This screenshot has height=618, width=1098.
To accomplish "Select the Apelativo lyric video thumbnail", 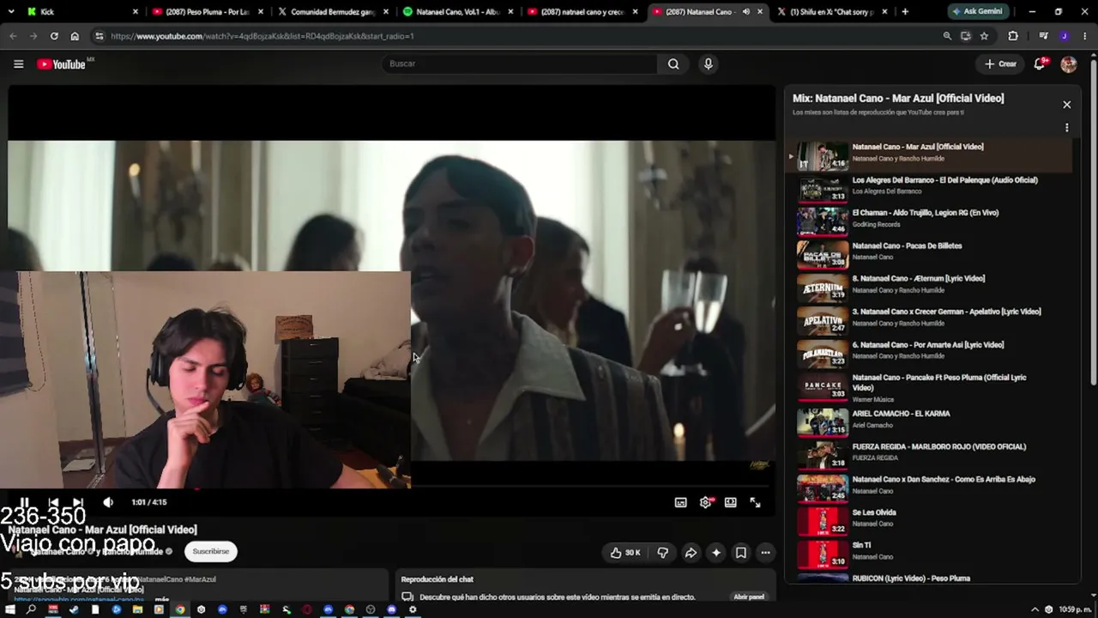I will point(823,321).
